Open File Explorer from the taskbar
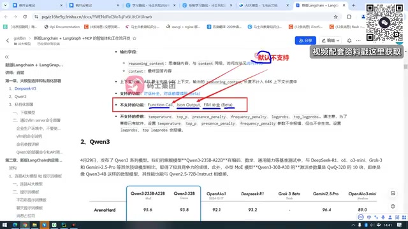The height and width of the screenshot is (229, 408). 34,225
